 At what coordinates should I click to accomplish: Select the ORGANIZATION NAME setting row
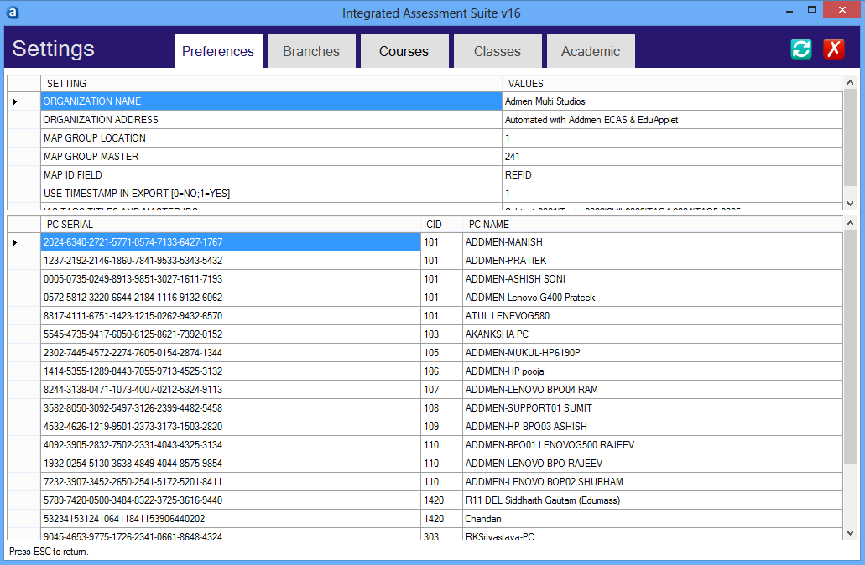point(272,101)
